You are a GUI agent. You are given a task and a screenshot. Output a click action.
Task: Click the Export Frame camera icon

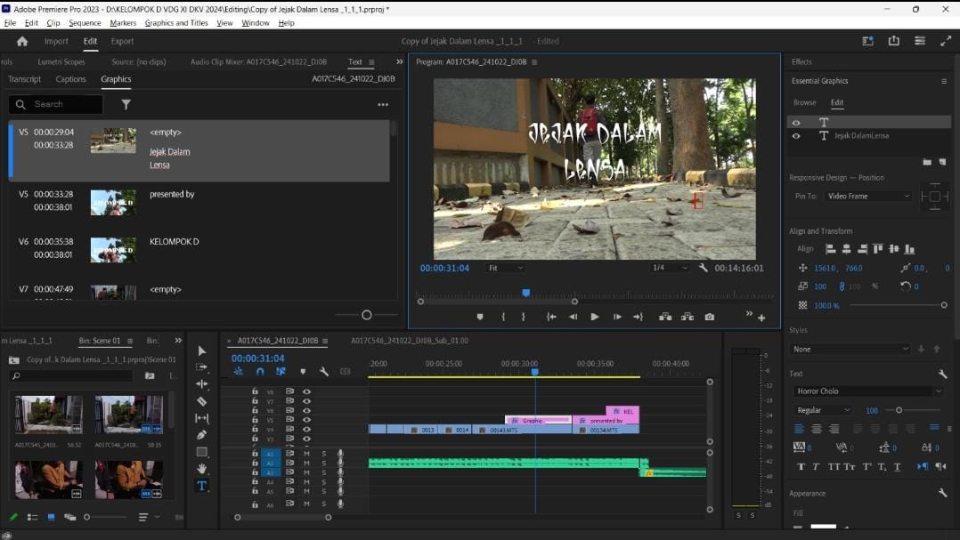click(x=710, y=316)
